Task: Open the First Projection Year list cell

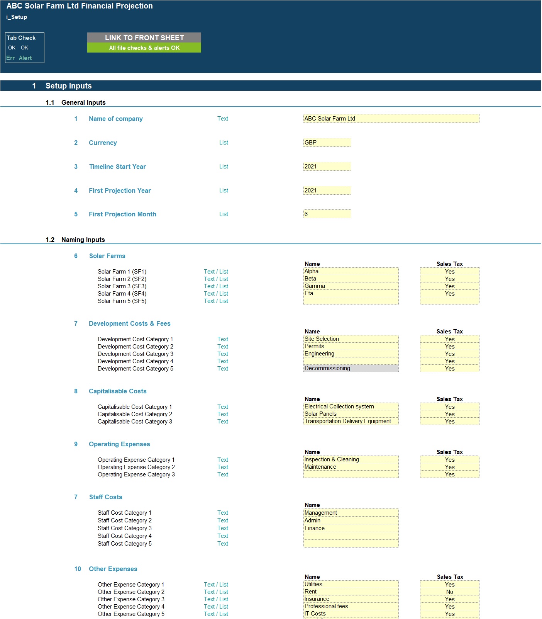Action: point(327,190)
